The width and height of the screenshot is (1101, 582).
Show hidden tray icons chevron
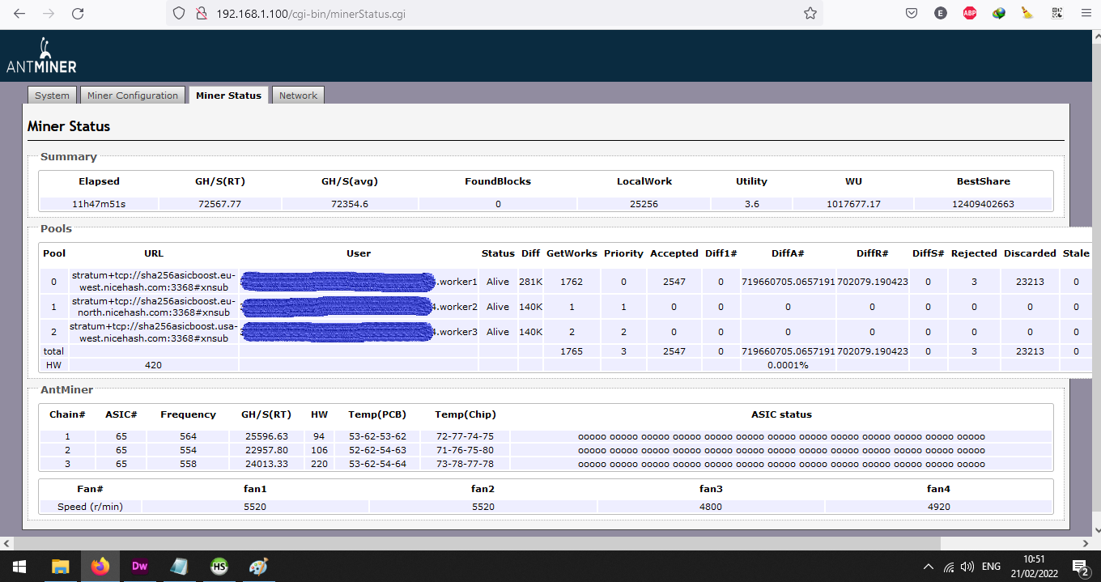click(x=928, y=567)
